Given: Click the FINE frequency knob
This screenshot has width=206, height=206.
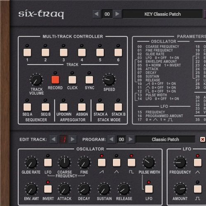Looking at the screenshot, I should click(84, 163).
